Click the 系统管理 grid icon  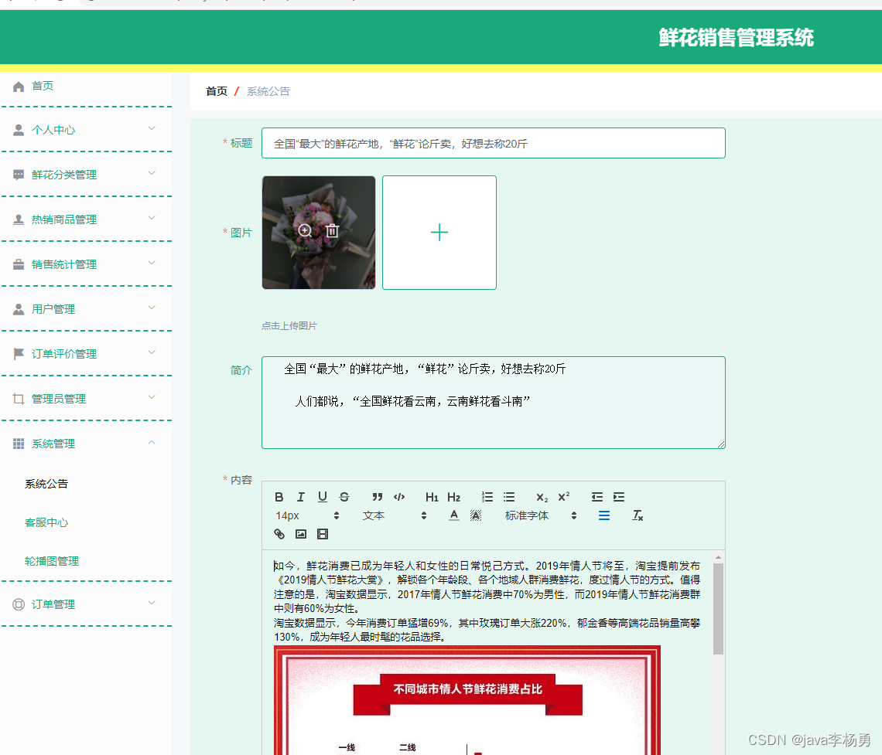click(x=19, y=444)
